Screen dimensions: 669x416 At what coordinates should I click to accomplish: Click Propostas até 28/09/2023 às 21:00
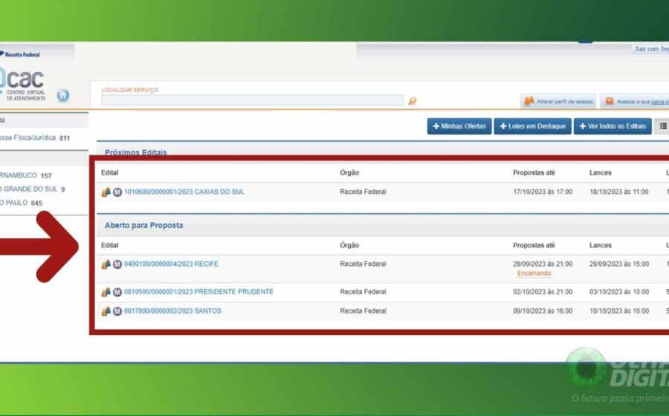pos(543,264)
